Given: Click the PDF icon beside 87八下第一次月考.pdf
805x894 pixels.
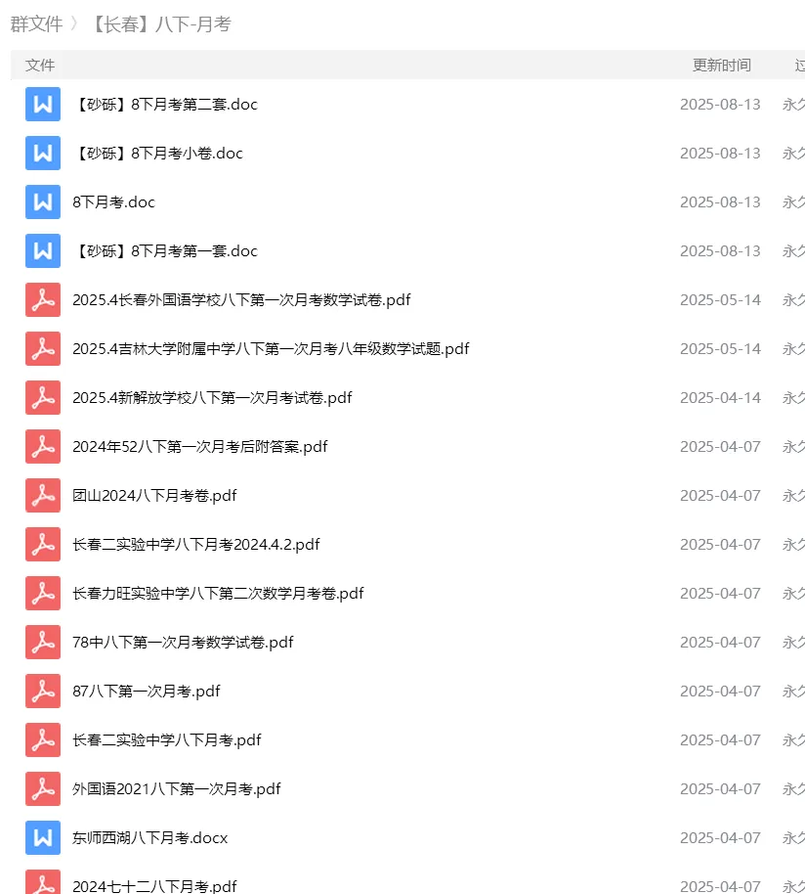Looking at the screenshot, I should tap(43, 691).
